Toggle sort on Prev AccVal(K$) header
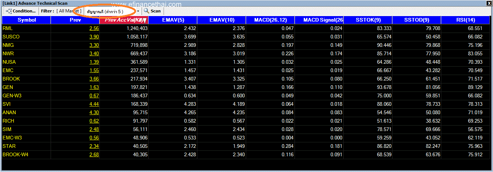The height and width of the screenshot is (172, 493). (x=124, y=20)
